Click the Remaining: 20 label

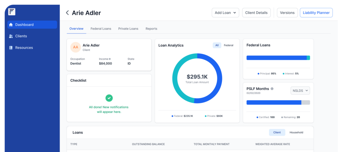tap(292, 117)
